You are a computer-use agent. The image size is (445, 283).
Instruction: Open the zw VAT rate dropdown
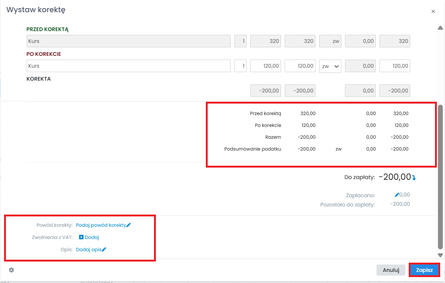(x=330, y=66)
